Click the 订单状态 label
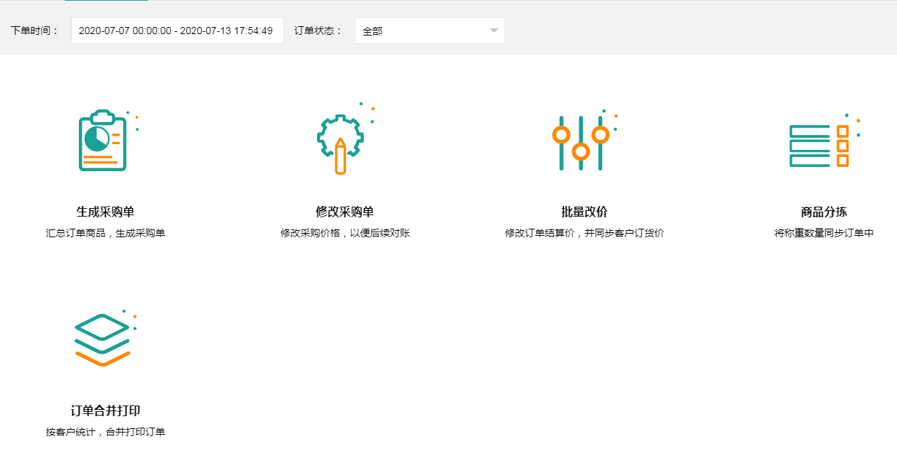 click(x=318, y=31)
